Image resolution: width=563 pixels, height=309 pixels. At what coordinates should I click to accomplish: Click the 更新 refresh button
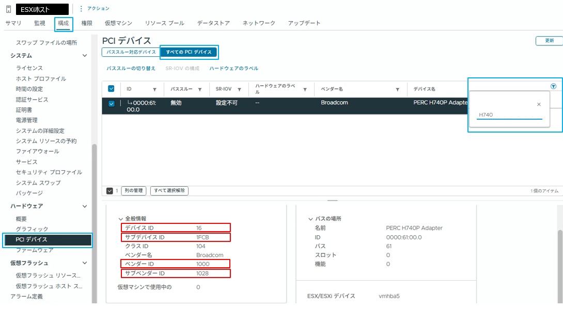(550, 41)
